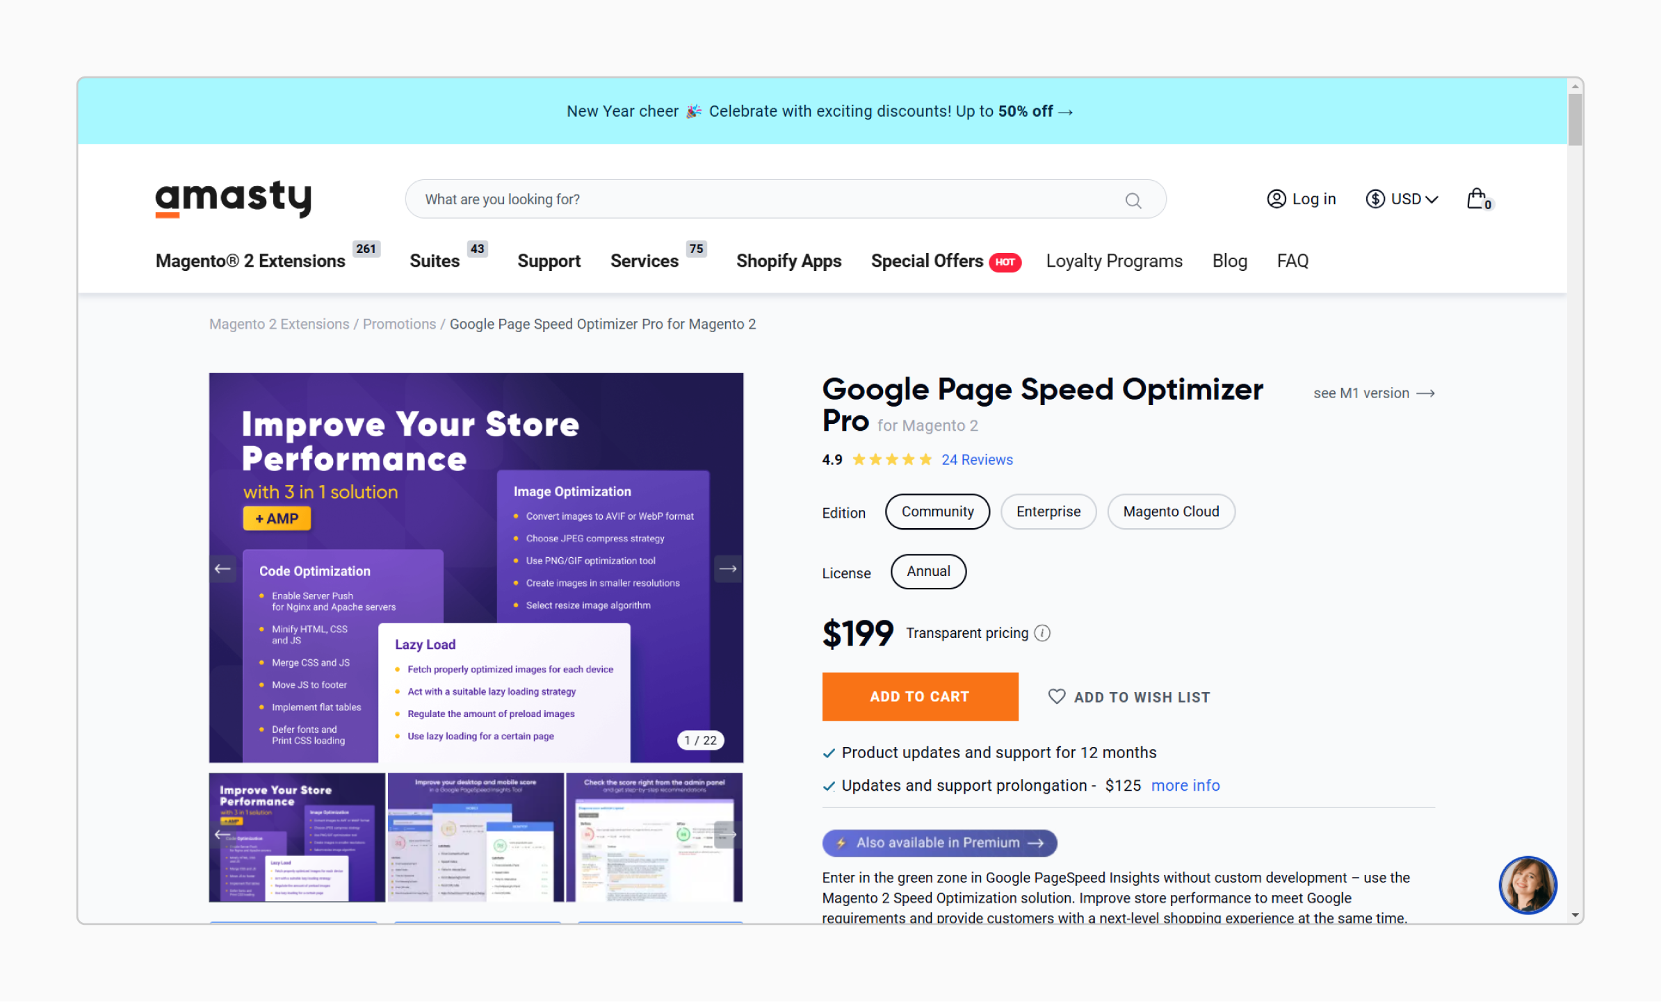Click the shopping cart icon
The width and height of the screenshot is (1661, 1002).
click(x=1478, y=198)
